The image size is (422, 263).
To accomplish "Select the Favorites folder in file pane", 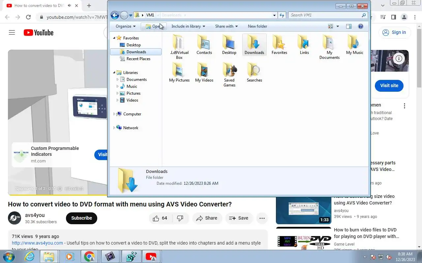I will 279,45.
